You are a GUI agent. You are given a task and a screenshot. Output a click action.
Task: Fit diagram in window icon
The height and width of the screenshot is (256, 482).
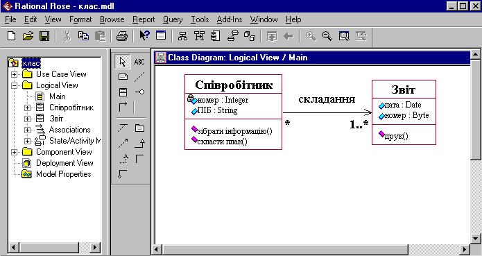click(344, 37)
